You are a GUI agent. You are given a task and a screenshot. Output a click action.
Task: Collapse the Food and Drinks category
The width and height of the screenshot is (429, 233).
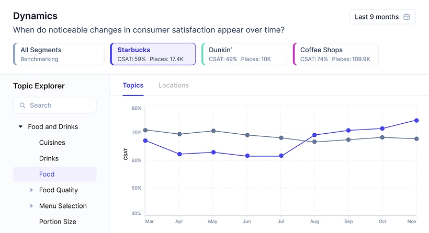(x=20, y=127)
